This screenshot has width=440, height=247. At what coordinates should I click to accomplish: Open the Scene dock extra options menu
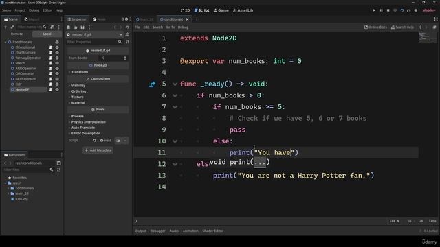[x=58, y=27]
